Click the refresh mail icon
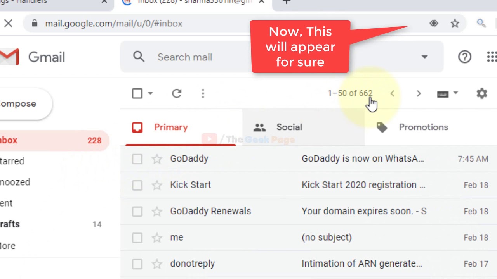 coord(177,93)
